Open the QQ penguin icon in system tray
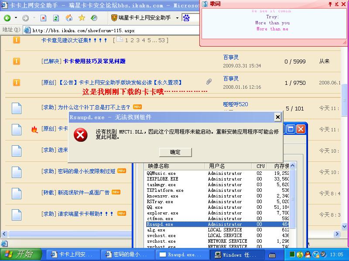This screenshot has width=349, height=261. pos(308,254)
